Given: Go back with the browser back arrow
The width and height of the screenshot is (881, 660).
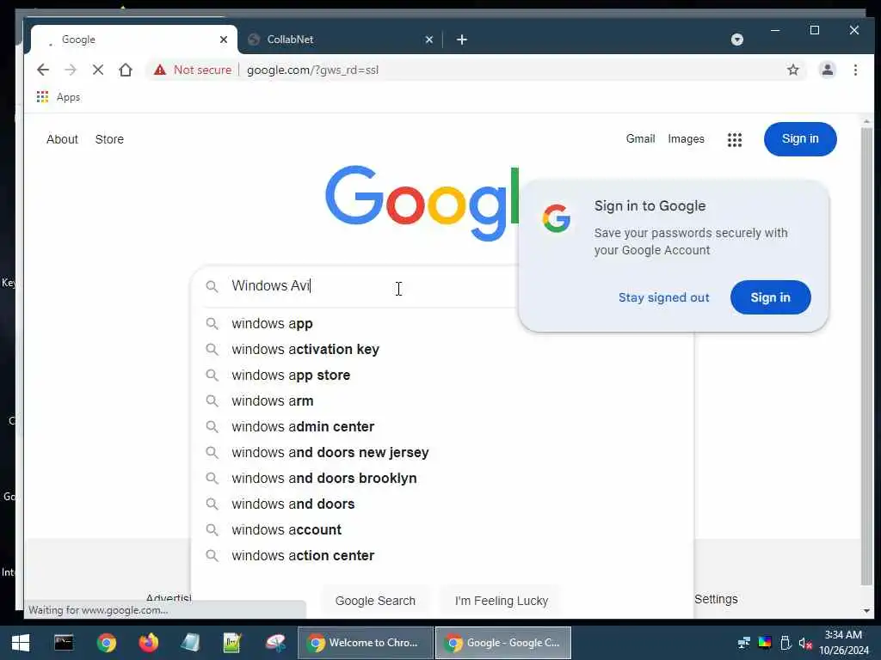Looking at the screenshot, I should pos(43,70).
